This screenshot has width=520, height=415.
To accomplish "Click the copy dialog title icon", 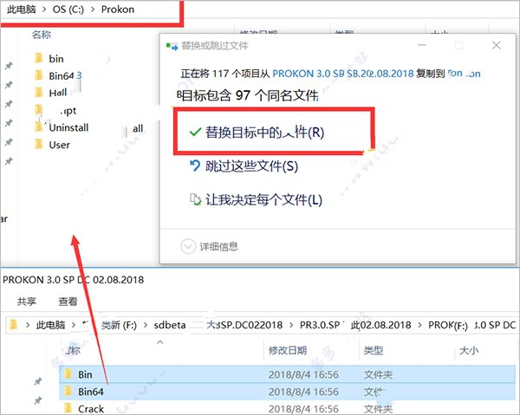I will pyautogui.click(x=172, y=46).
